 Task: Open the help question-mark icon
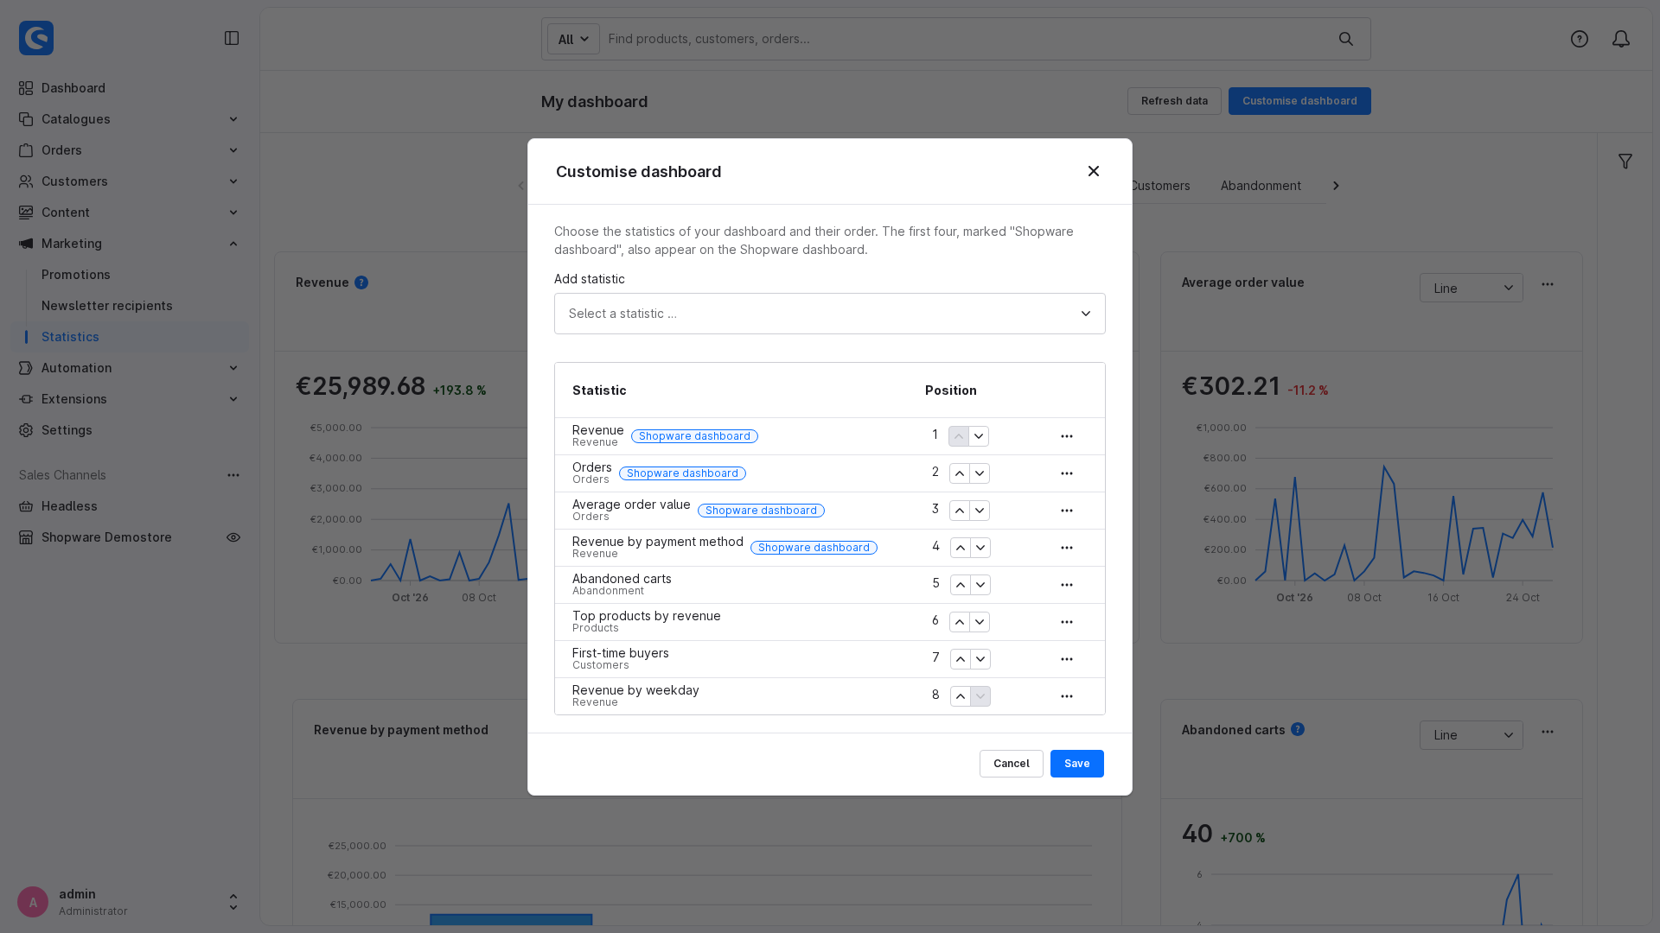(x=1580, y=39)
